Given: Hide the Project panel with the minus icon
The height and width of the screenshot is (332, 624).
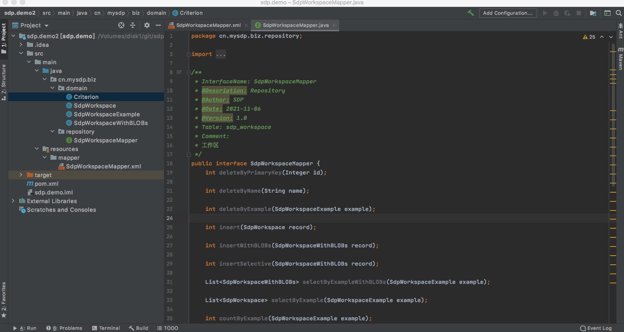Looking at the screenshot, I should (158, 25).
